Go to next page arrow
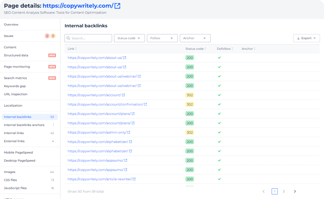 [295, 191]
